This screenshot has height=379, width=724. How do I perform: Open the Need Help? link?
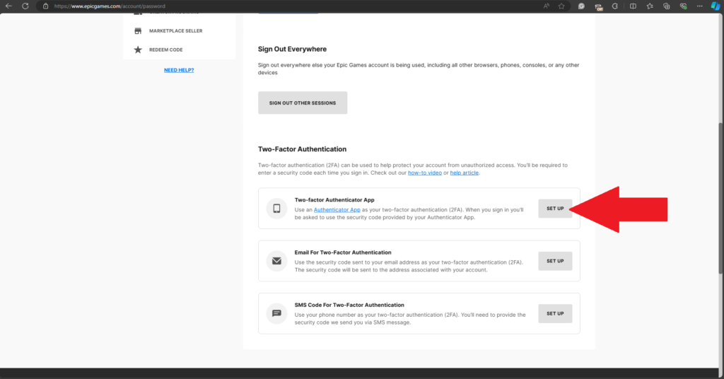[179, 70]
